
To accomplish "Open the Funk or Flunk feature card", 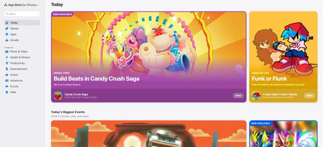I will [x=283, y=57].
